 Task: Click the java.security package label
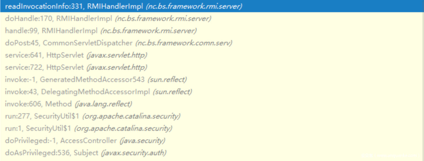click(142, 141)
